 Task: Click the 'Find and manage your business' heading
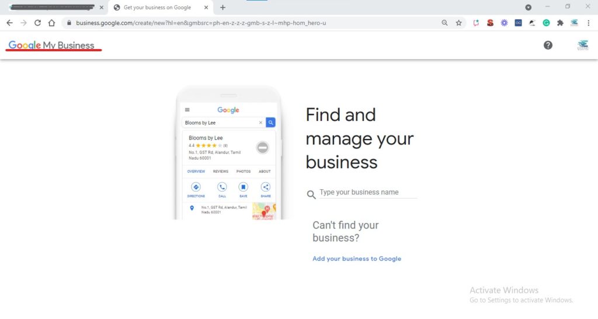point(359,138)
